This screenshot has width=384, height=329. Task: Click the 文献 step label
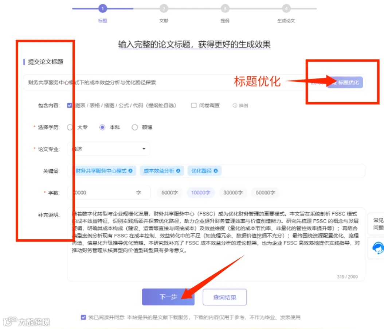(x=164, y=21)
